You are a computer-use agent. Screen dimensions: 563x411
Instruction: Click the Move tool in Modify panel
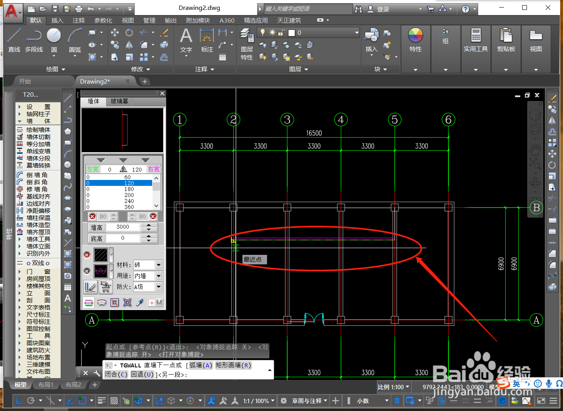click(x=115, y=32)
